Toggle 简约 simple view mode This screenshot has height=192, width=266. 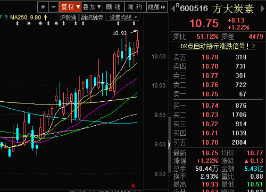[x=136, y=7]
